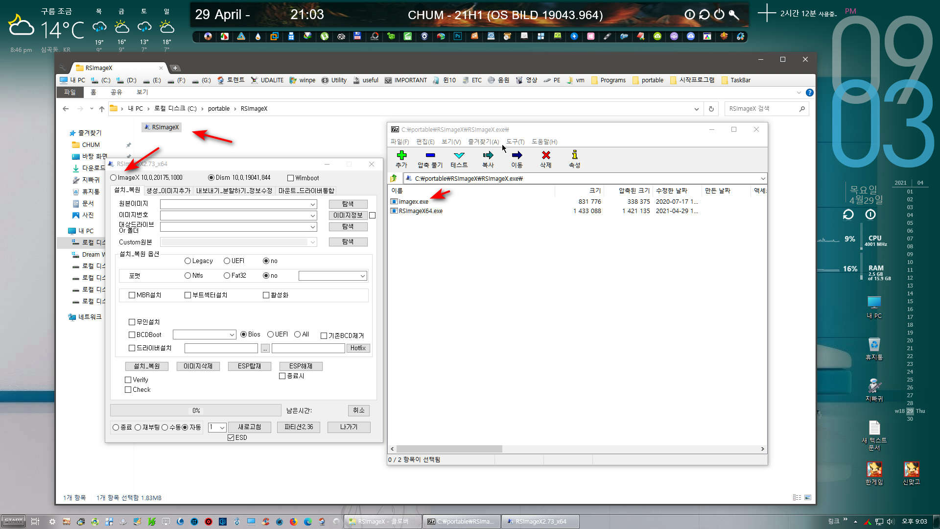Uncheck the ESD checkbox
The width and height of the screenshot is (940, 529).
click(231, 438)
